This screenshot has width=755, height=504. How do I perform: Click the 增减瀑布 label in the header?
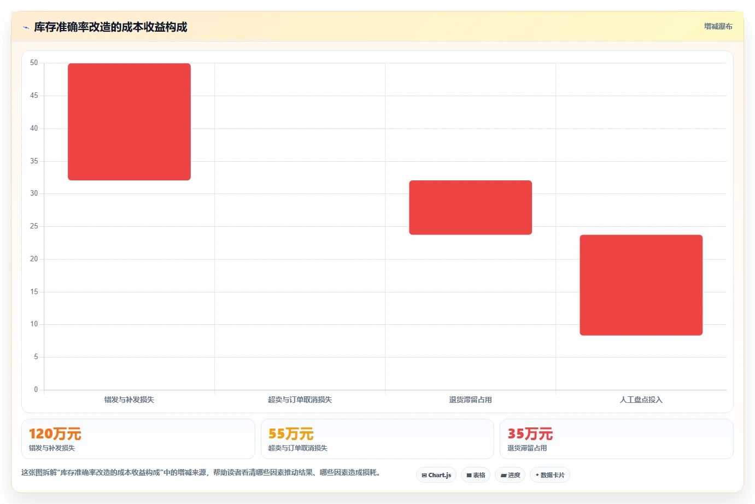(718, 26)
